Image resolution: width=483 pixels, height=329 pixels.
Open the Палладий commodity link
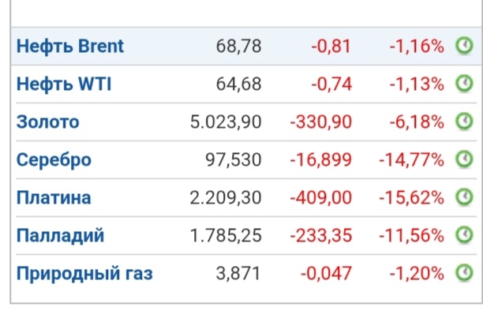point(60,236)
